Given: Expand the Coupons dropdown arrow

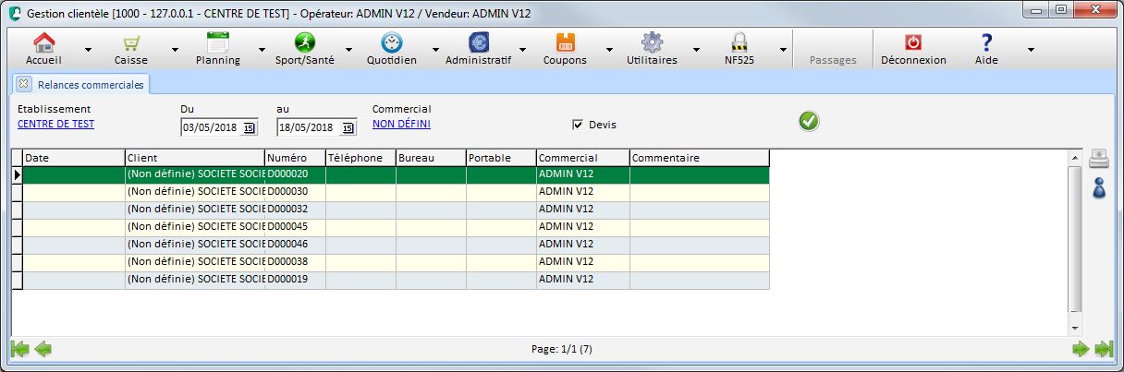Looking at the screenshot, I should coord(610,50).
